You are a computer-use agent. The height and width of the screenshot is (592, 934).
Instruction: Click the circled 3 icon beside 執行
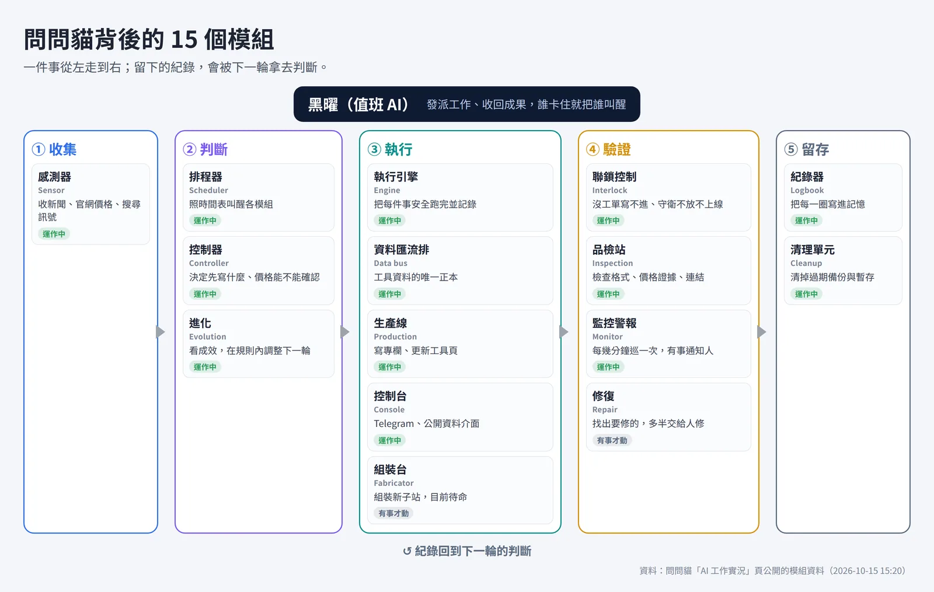coord(374,149)
